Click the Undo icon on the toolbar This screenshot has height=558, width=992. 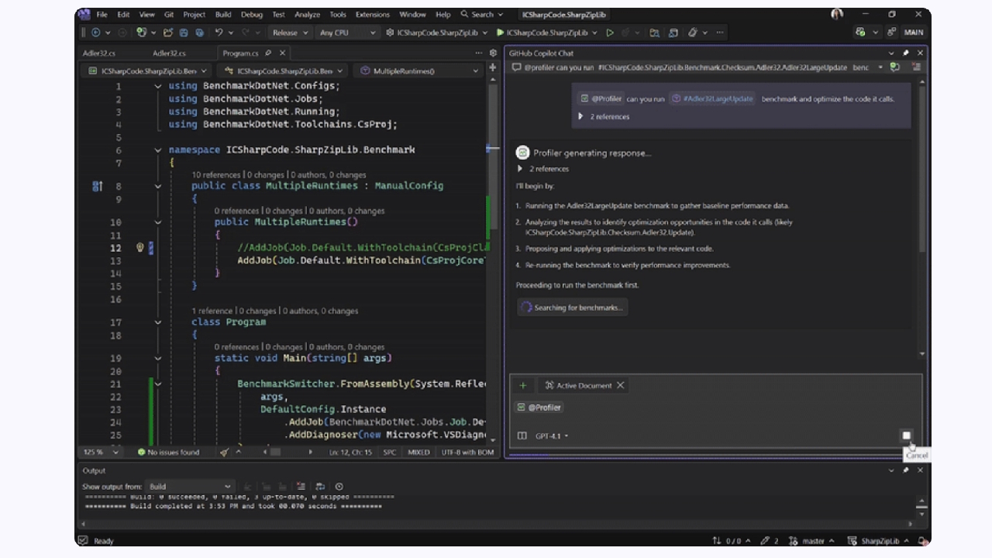pos(218,33)
